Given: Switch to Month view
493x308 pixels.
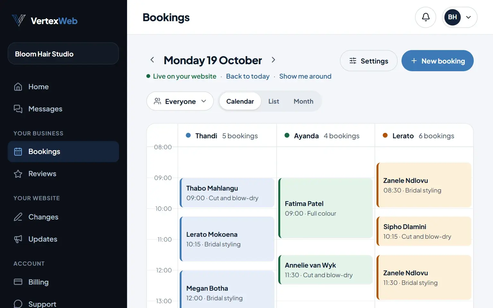Looking at the screenshot, I should point(303,101).
